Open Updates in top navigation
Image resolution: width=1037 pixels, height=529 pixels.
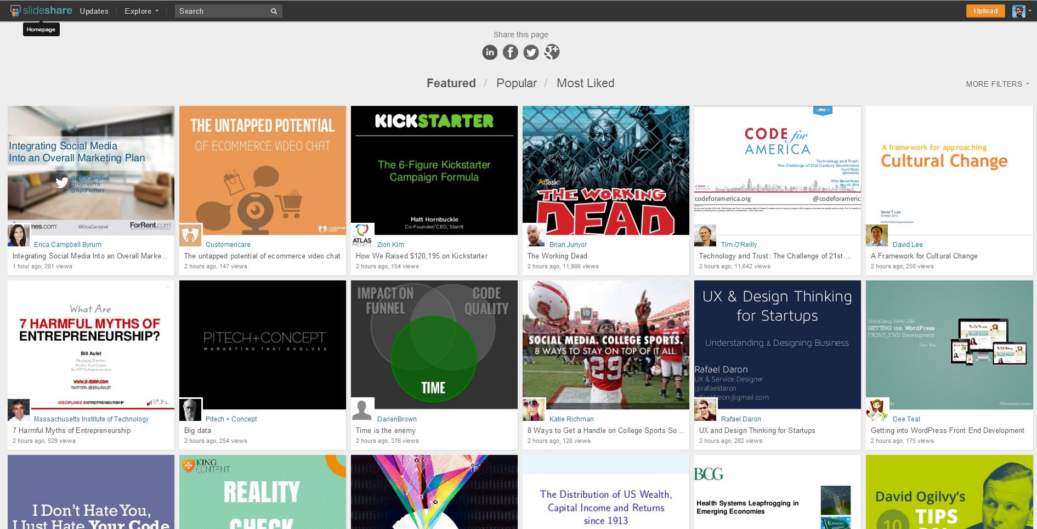pos(94,11)
